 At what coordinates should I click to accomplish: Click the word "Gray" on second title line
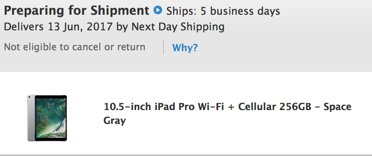tap(114, 121)
